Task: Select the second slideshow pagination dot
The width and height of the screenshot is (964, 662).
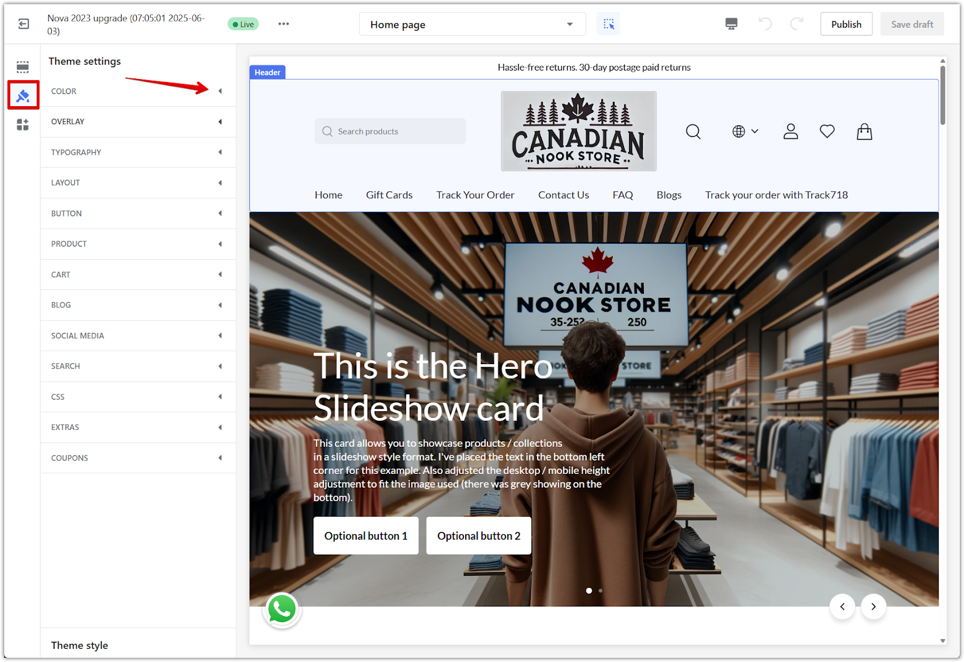Action: point(601,590)
